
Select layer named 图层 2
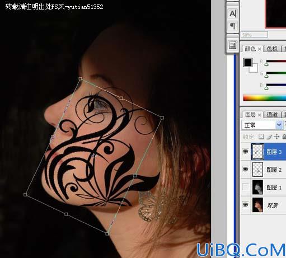(274, 170)
